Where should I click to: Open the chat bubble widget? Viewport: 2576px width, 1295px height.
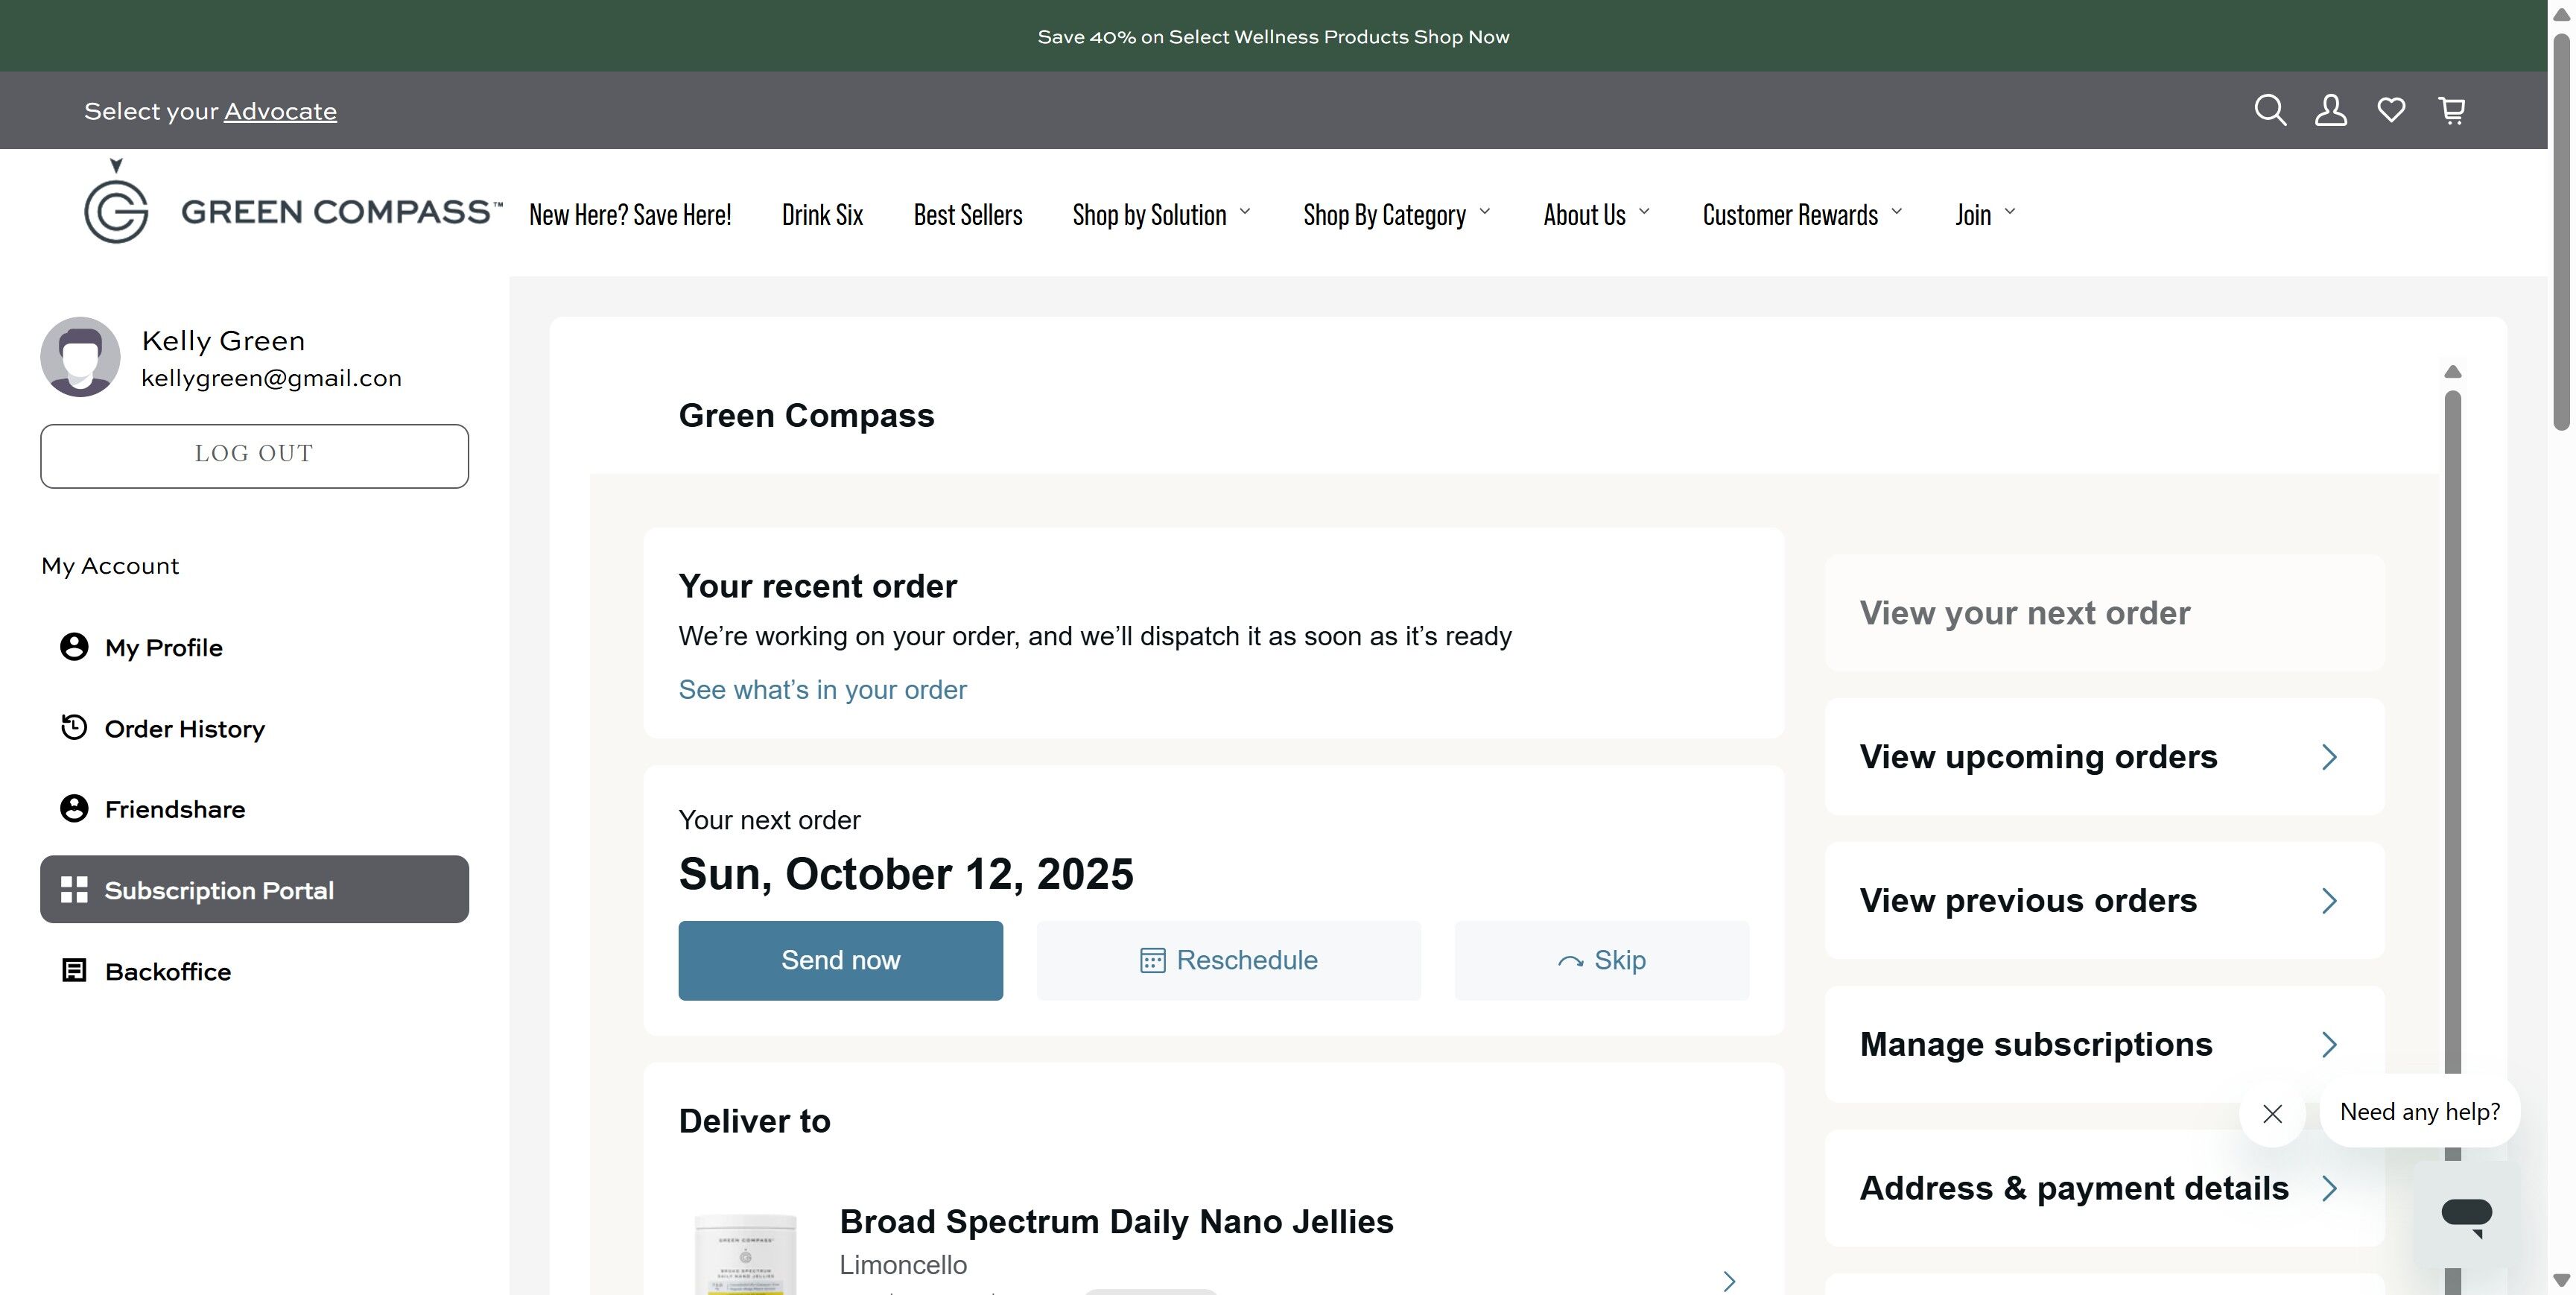(x=2466, y=1215)
